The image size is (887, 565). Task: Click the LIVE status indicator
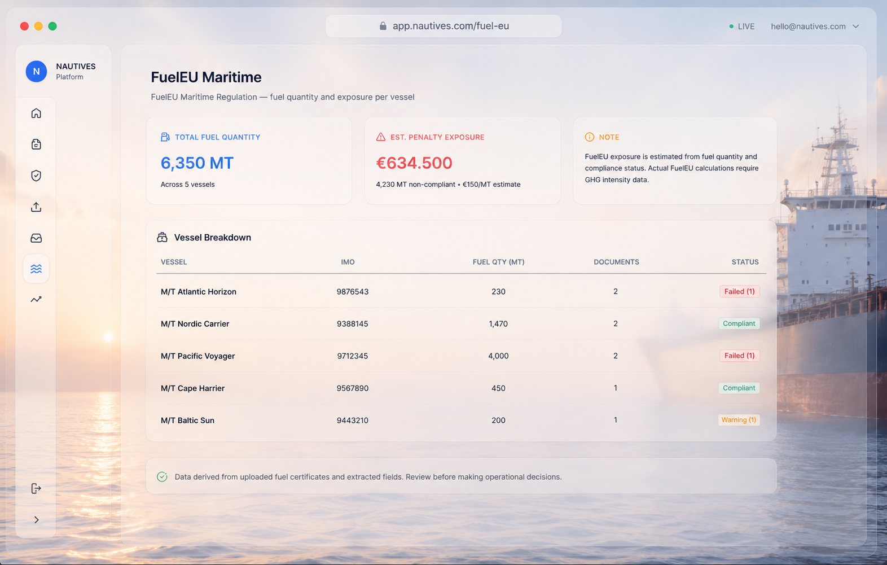point(741,27)
